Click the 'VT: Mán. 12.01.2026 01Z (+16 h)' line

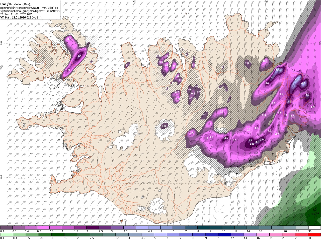pyautogui.click(x=21, y=17)
